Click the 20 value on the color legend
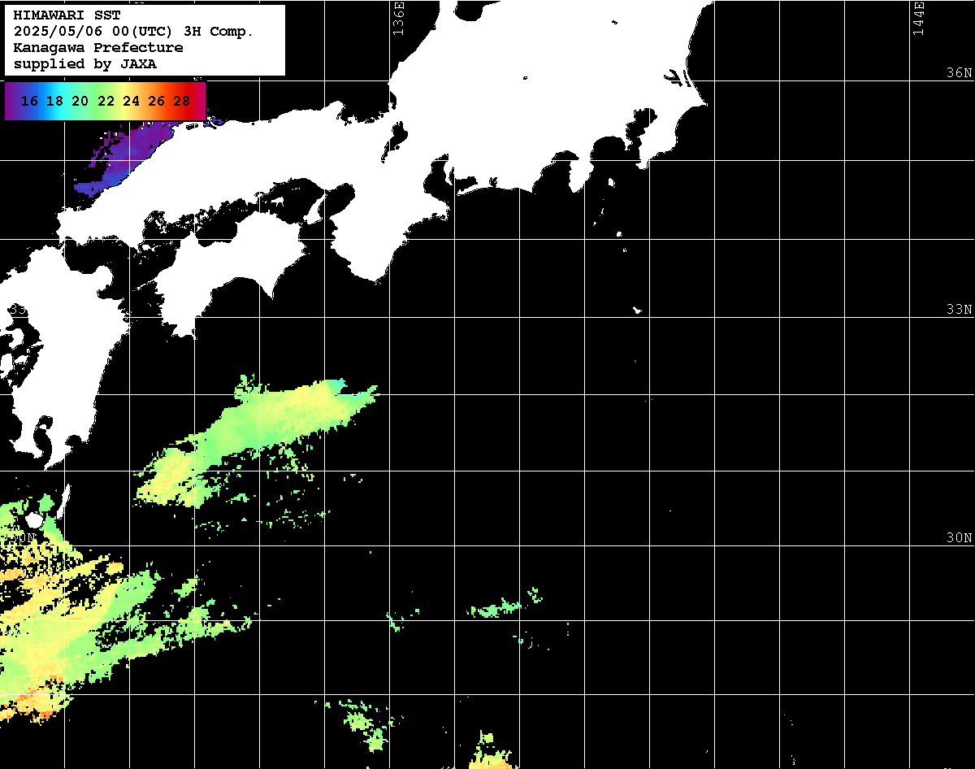This screenshot has height=769, width=975. point(80,102)
